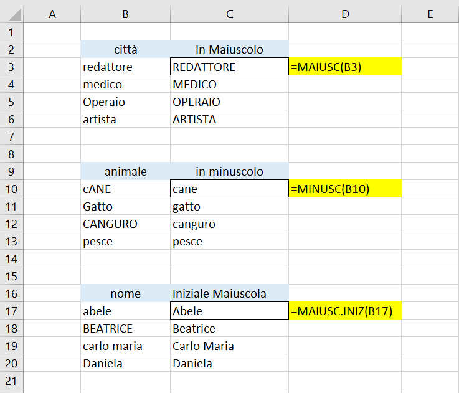Screen dimensions: 459x393
Task: Click the select-all corner triangle
Action: point(15,14)
